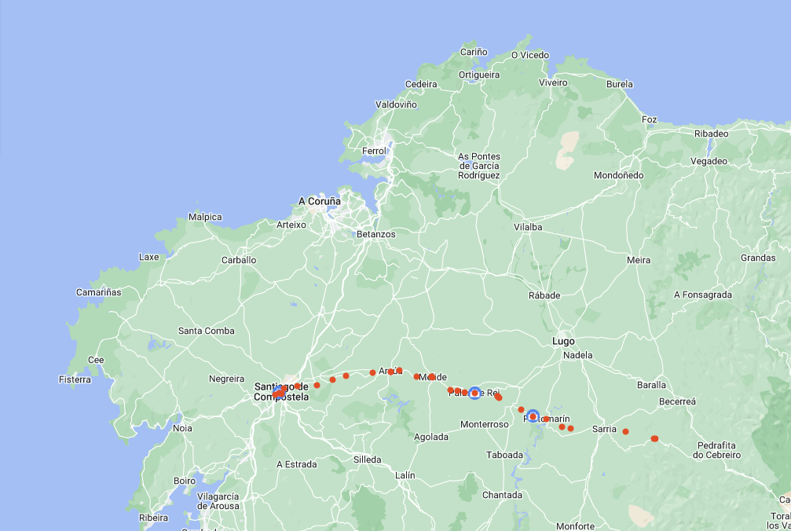
Task: Click the Ribeira label
Action: coord(153,518)
